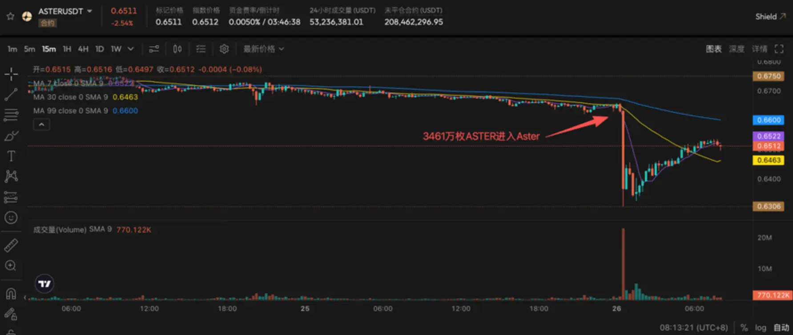Click the blue 0.6600 MA99 price label
This screenshot has height=335, width=793.
tap(769, 120)
